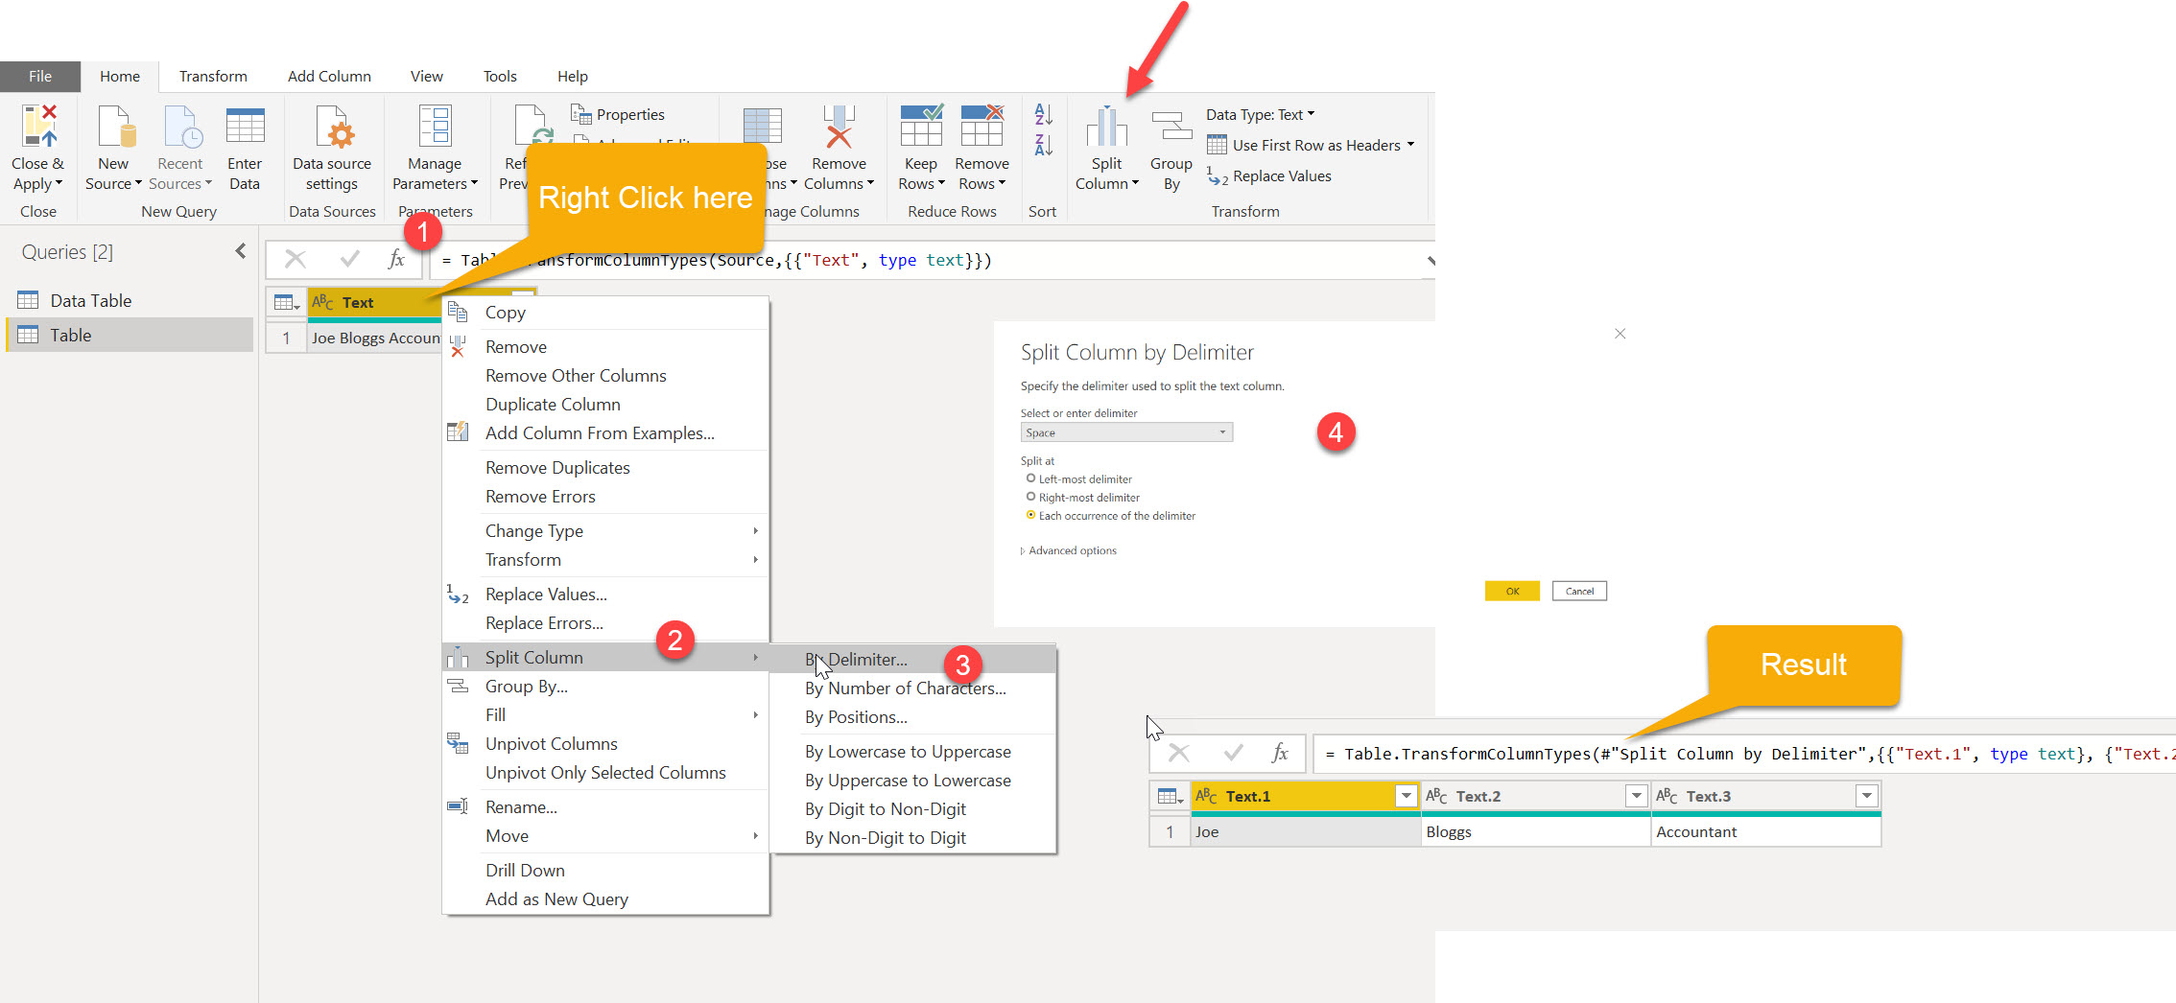The width and height of the screenshot is (2176, 1003).
Task: Choose Duplicate Column in the context menu
Action: pos(605,405)
